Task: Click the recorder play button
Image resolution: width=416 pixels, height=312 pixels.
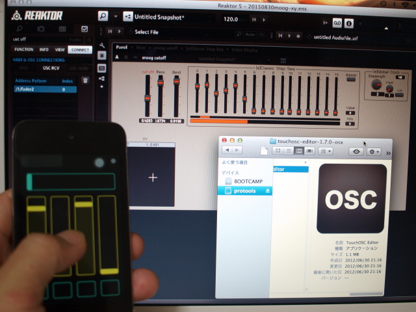Action: pos(289,36)
